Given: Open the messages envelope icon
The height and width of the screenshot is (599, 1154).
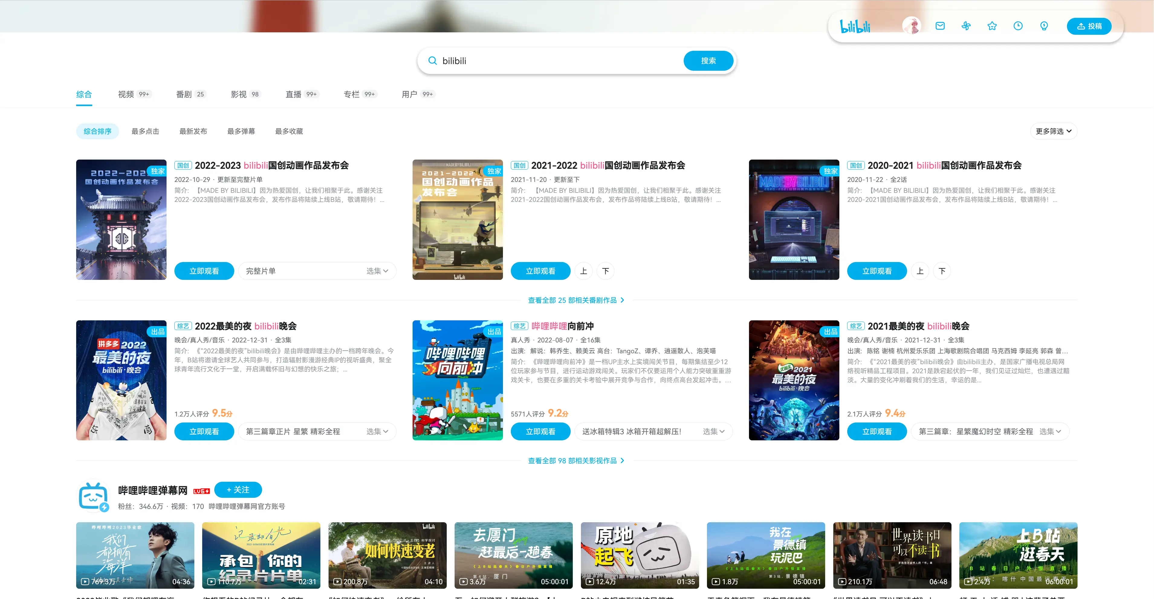Looking at the screenshot, I should (x=940, y=26).
